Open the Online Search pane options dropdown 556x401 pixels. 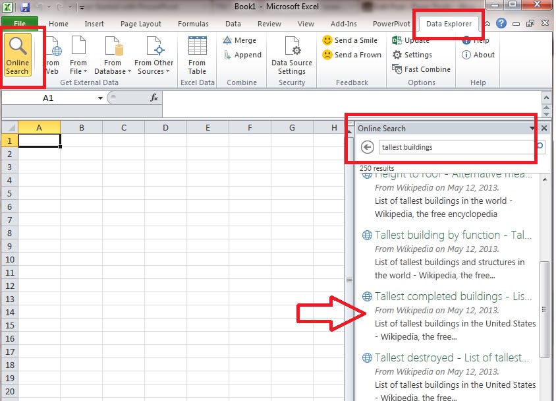pyautogui.click(x=532, y=128)
